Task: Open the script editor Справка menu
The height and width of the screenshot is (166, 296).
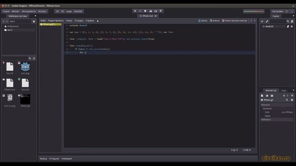Action: tap(90, 21)
